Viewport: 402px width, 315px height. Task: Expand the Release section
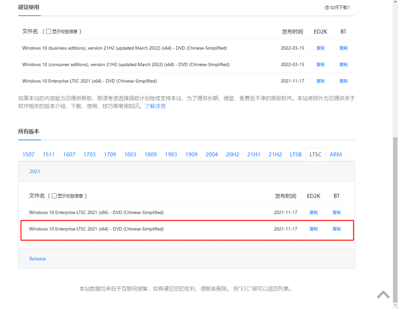coord(37,258)
